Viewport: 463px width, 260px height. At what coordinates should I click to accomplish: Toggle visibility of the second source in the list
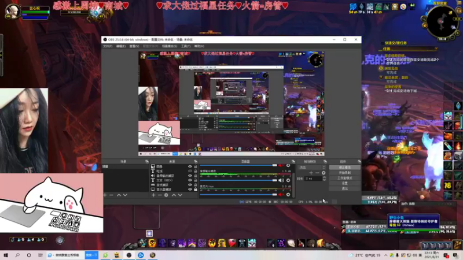(190, 171)
